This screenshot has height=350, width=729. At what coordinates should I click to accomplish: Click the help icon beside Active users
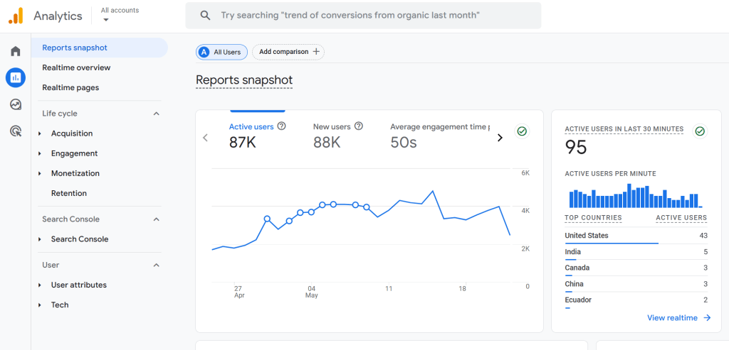click(x=282, y=126)
